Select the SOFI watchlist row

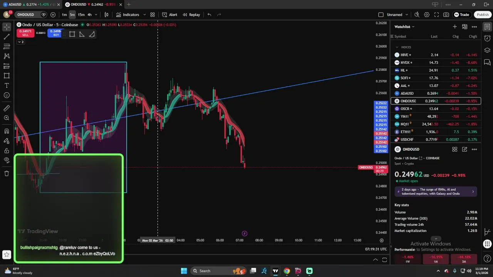436,78
